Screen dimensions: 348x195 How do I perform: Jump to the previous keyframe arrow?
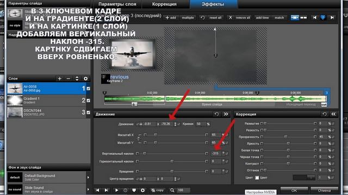pos(314,17)
